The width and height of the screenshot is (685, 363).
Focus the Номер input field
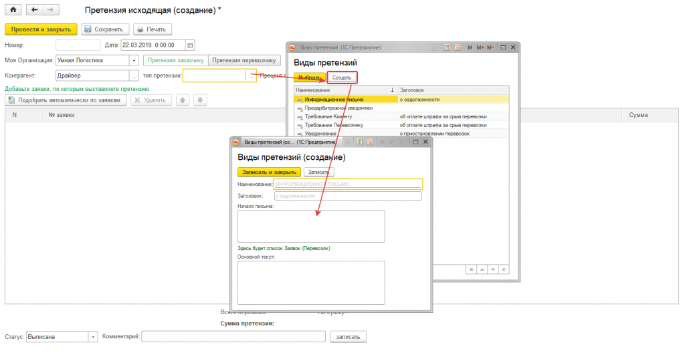(78, 45)
